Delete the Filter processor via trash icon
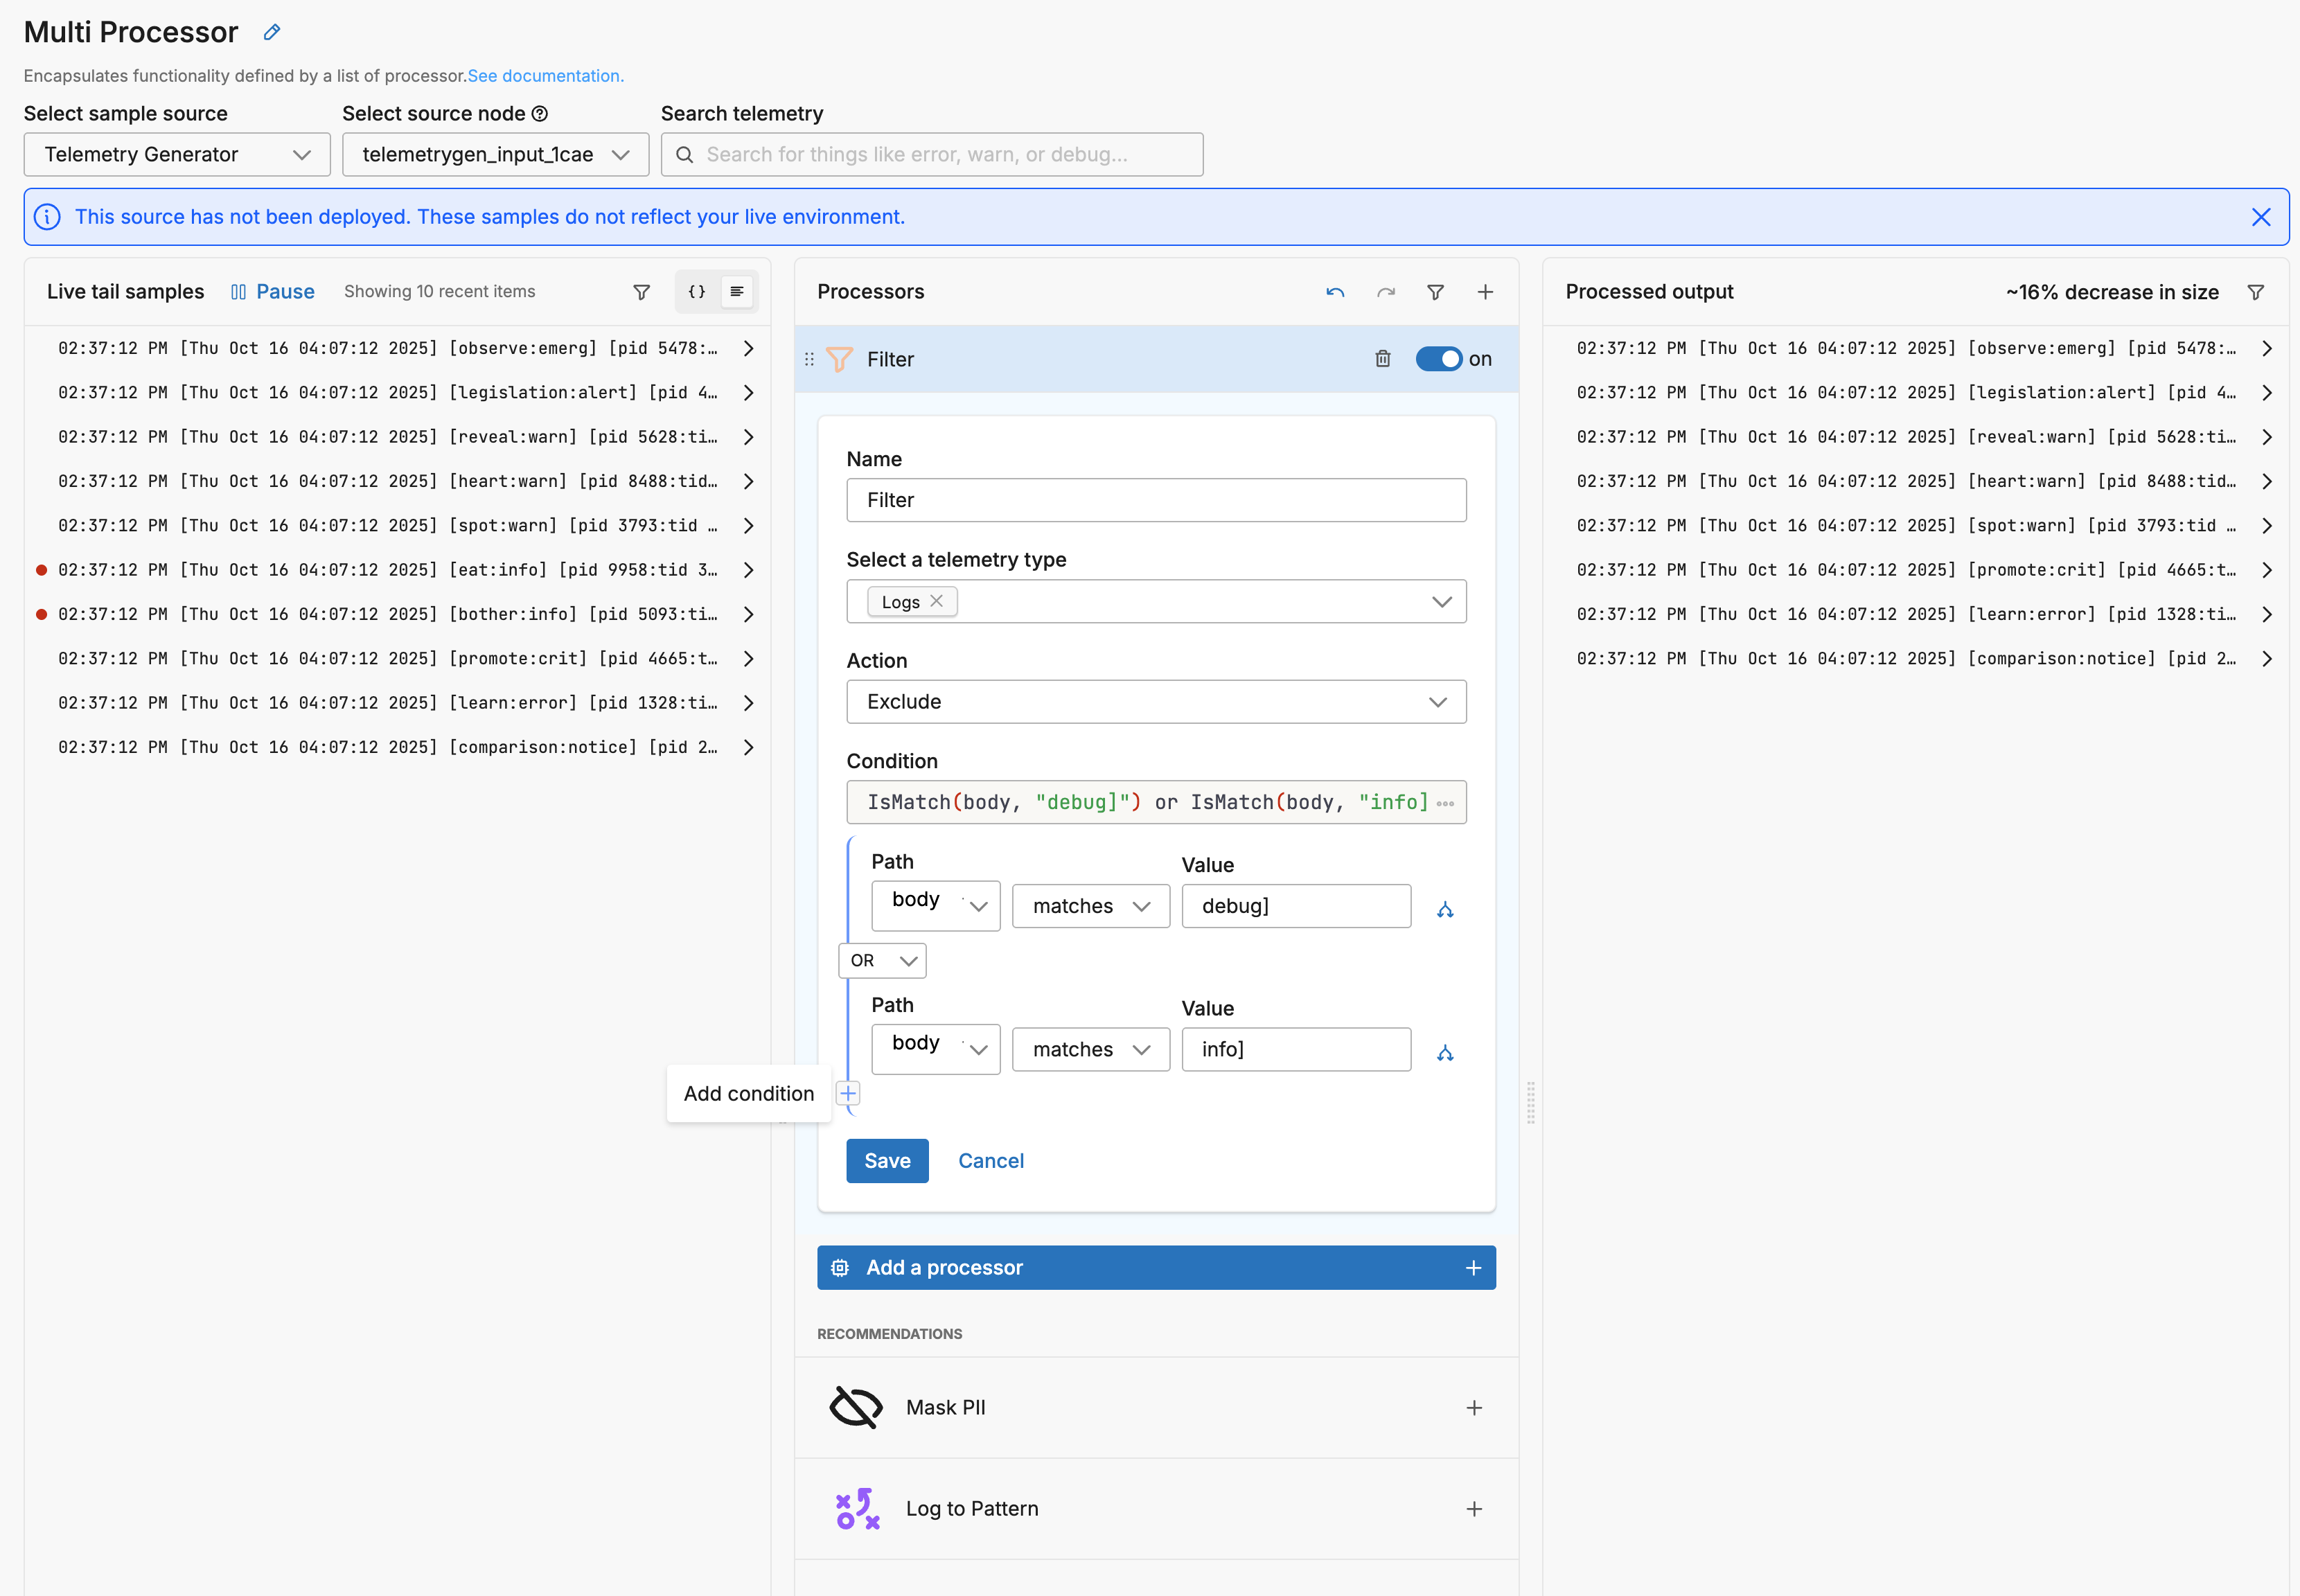This screenshot has height=1596, width=2300. (x=1382, y=359)
